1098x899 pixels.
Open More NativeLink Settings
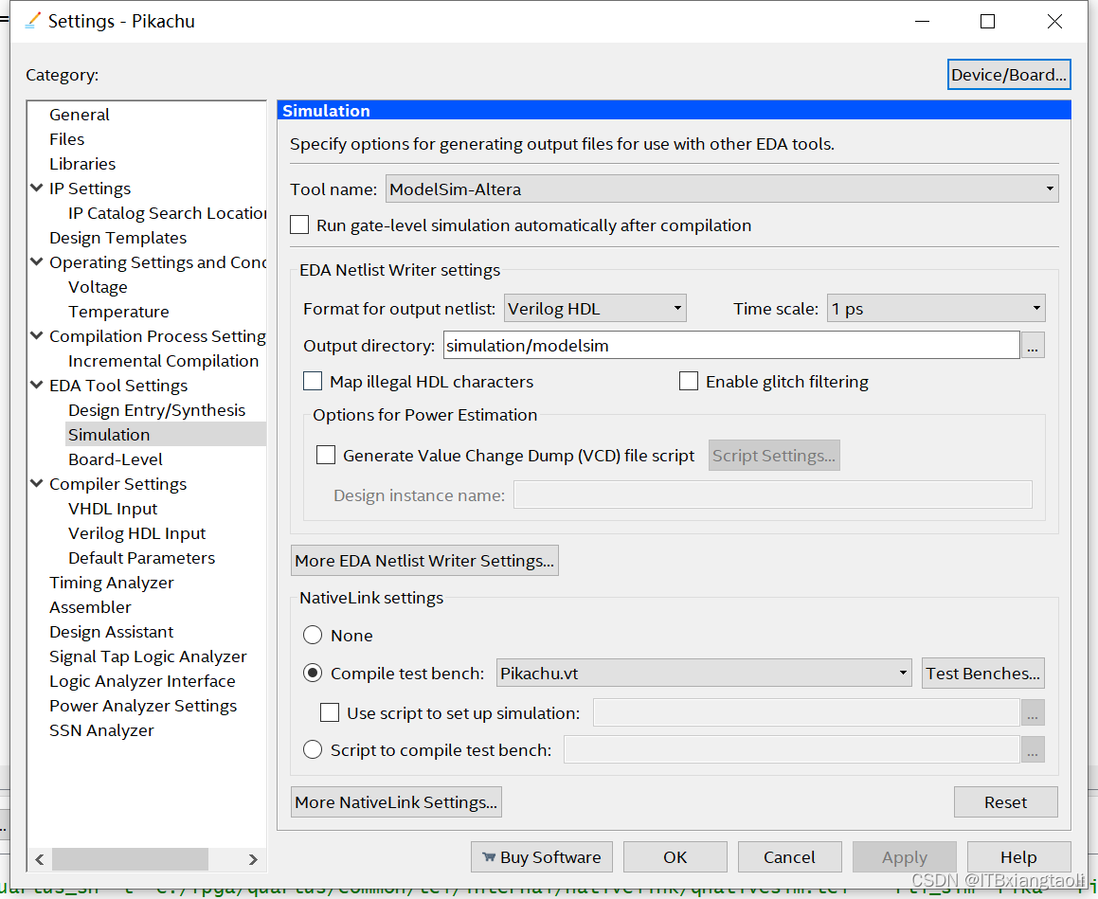pos(396,802)
